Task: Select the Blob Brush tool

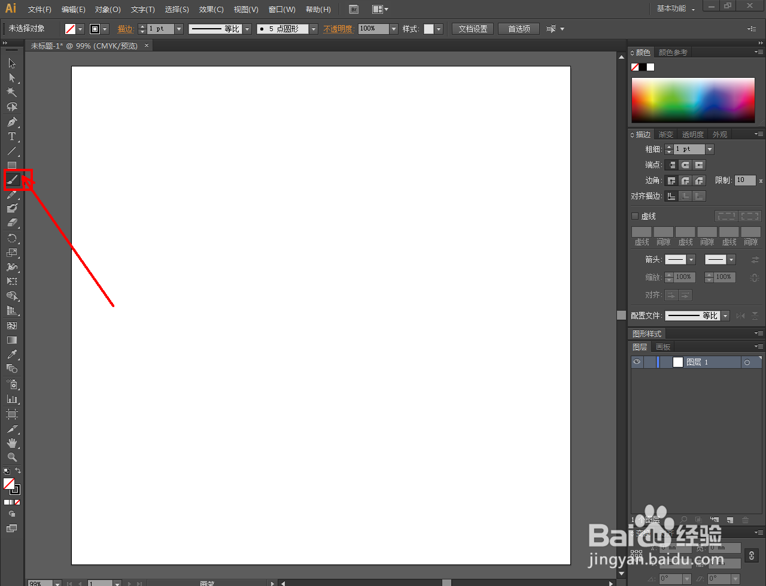Action: pos(12,208)
